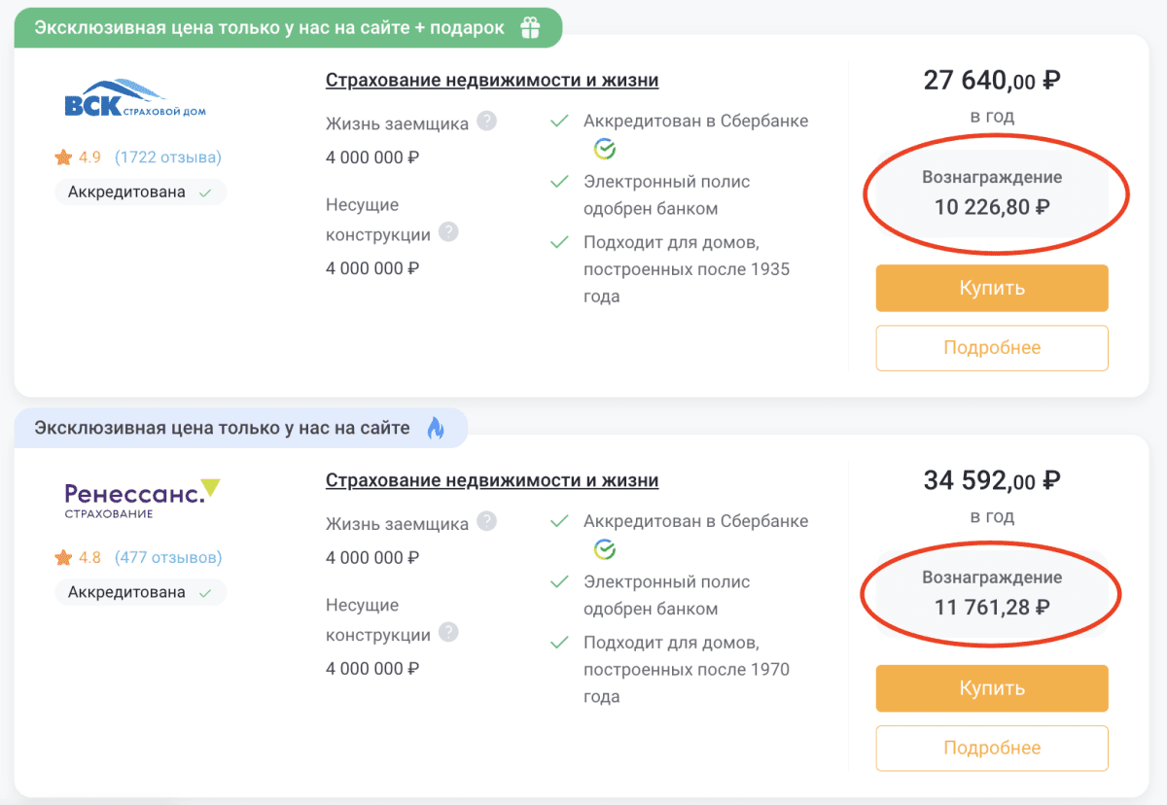Click the 4.8 rating value
The width and height of the screenshot is (1167, 805).
[89, 557]
